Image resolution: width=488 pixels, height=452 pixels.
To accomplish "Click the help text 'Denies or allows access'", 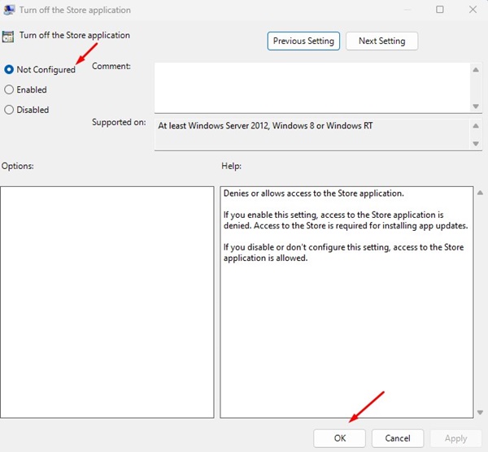I will tap(314, 193).
